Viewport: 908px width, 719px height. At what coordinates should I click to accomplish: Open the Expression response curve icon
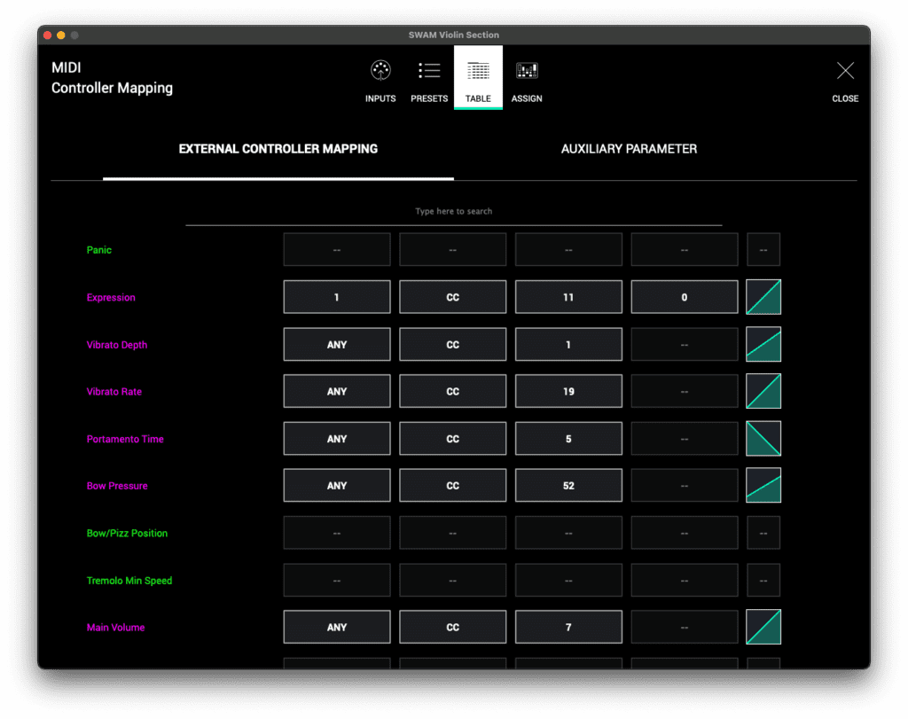click(x=763, y=296)
